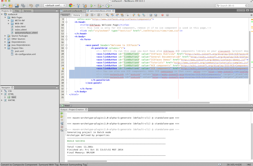Click the Chrome browser selector icon
This screenshot has width=253, height=166.
pos(70,5)
